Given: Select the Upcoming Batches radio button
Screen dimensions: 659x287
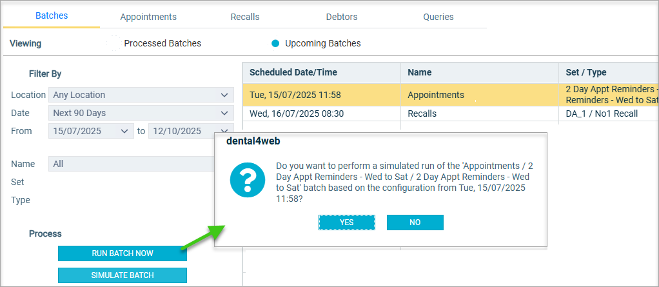Looking at the screenshot, I should (x=275, y=43).
